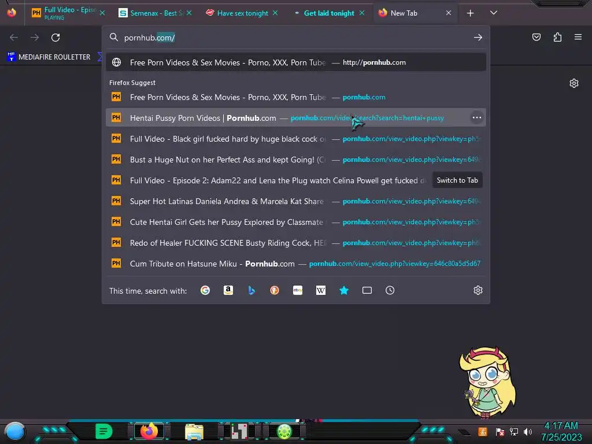Click the network tray icon
This screenshot has width=592, height=444.
point(514,431)
